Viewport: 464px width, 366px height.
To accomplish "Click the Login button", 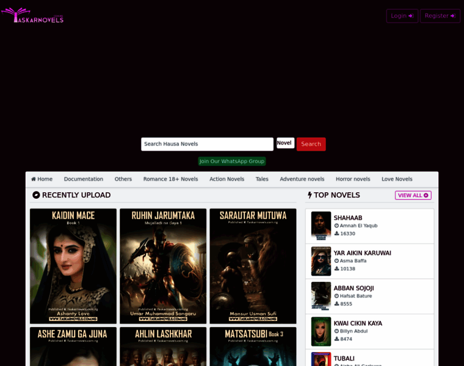I will 402,16.
